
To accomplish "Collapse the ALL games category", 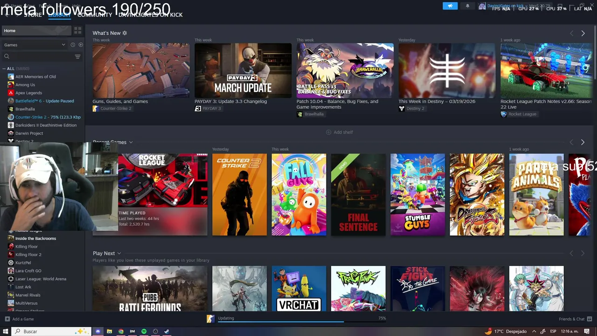I will (4, 69).
